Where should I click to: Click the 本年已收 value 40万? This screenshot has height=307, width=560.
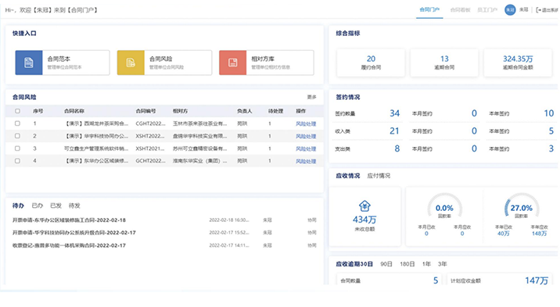click(x=503, y=234)
